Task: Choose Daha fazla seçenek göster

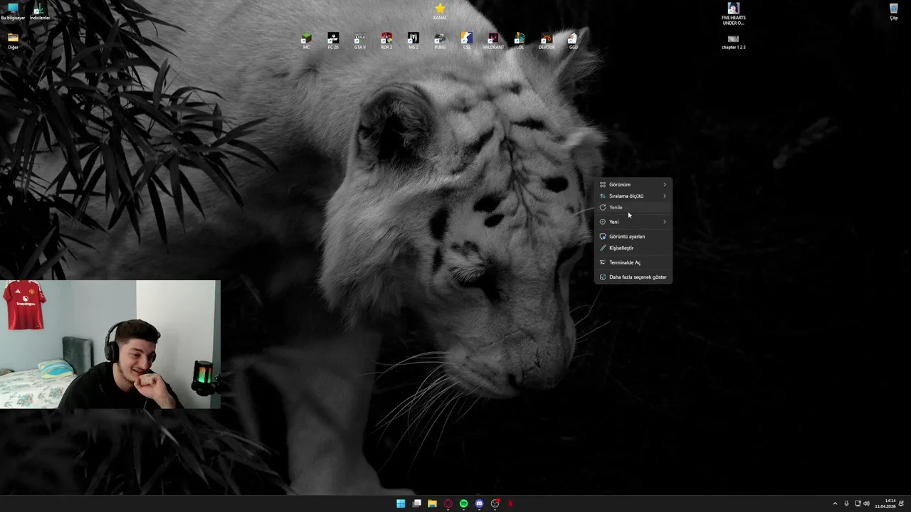Action: coord(633,277)
